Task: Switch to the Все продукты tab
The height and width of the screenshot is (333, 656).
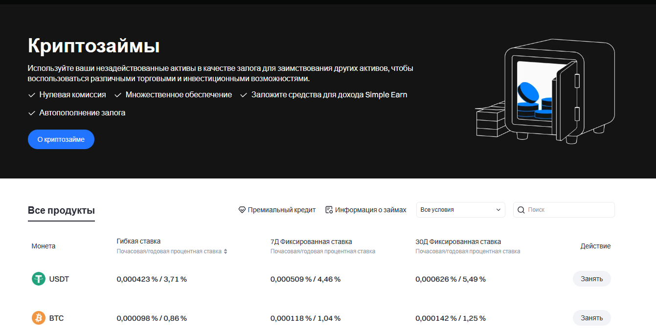Action: [61, 209]
